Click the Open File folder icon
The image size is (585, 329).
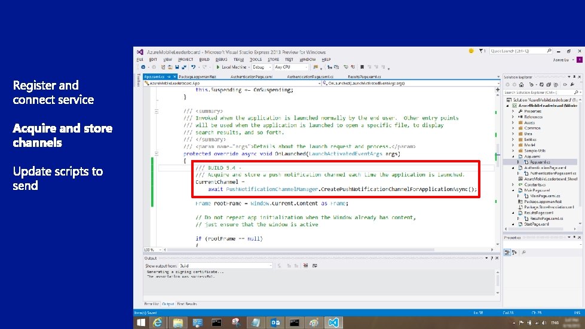point(170,67)
